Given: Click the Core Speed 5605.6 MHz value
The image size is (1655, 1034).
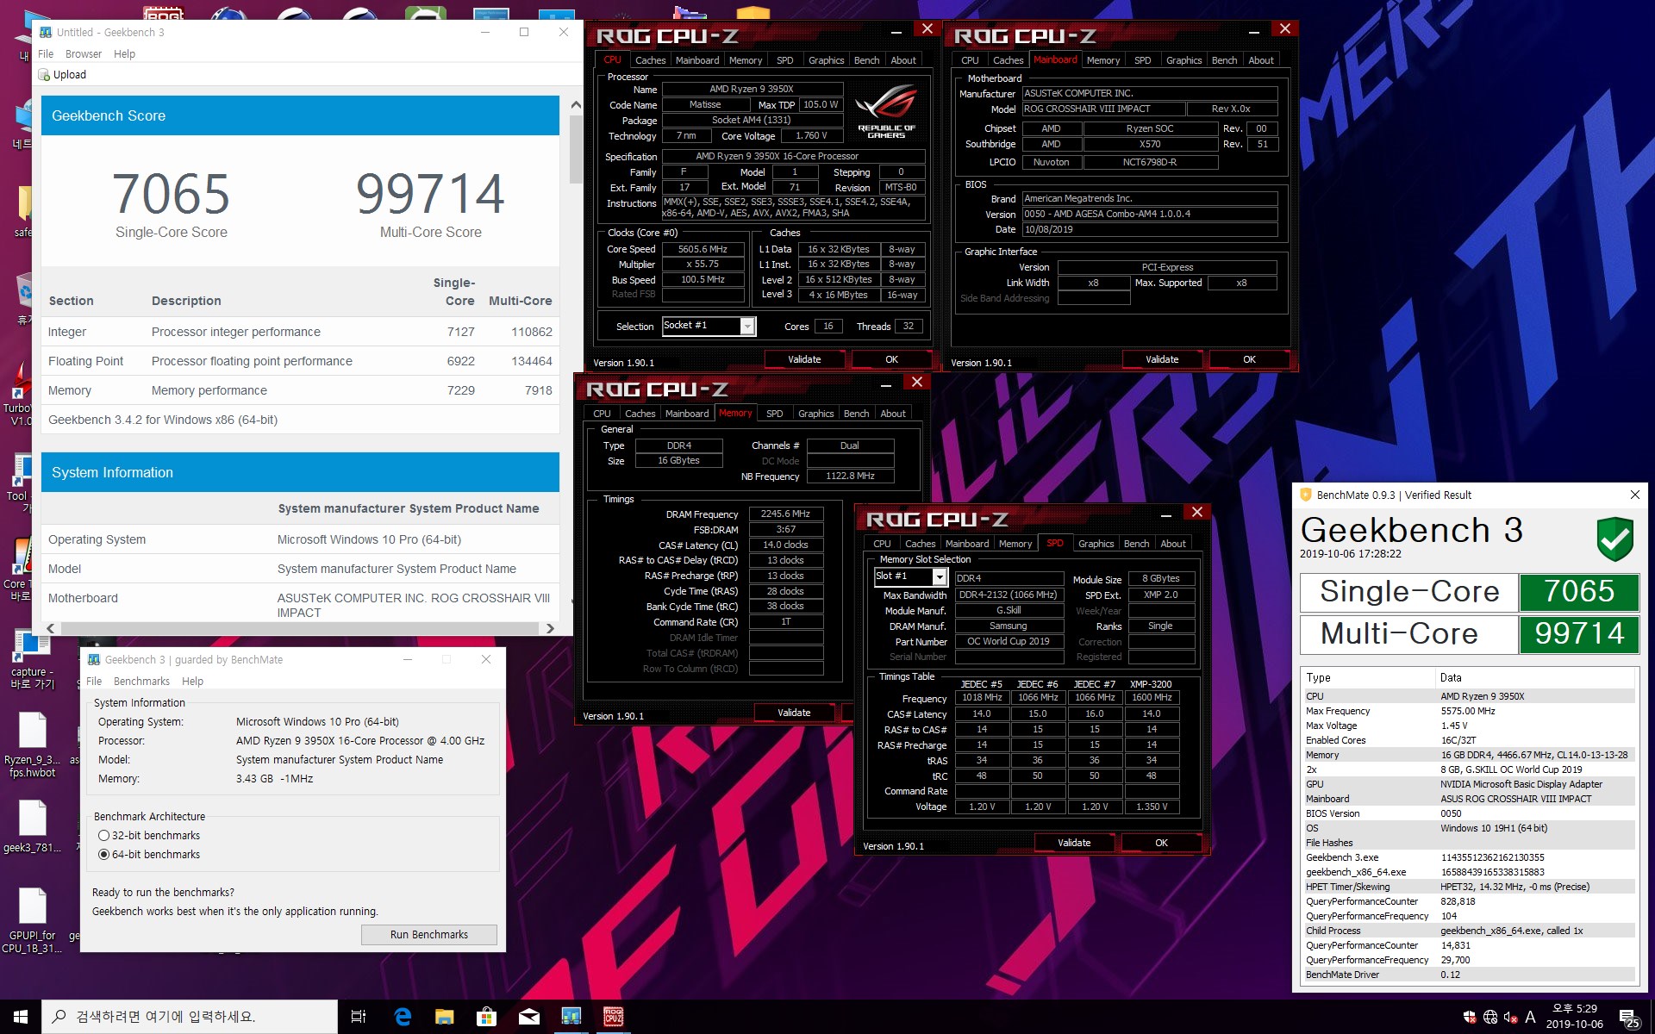Looking at the screenshot, I should pos(703,249).
